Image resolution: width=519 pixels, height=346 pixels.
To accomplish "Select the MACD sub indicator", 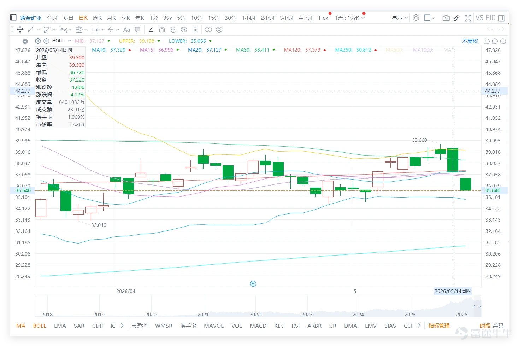I will [x=258, y=326].
